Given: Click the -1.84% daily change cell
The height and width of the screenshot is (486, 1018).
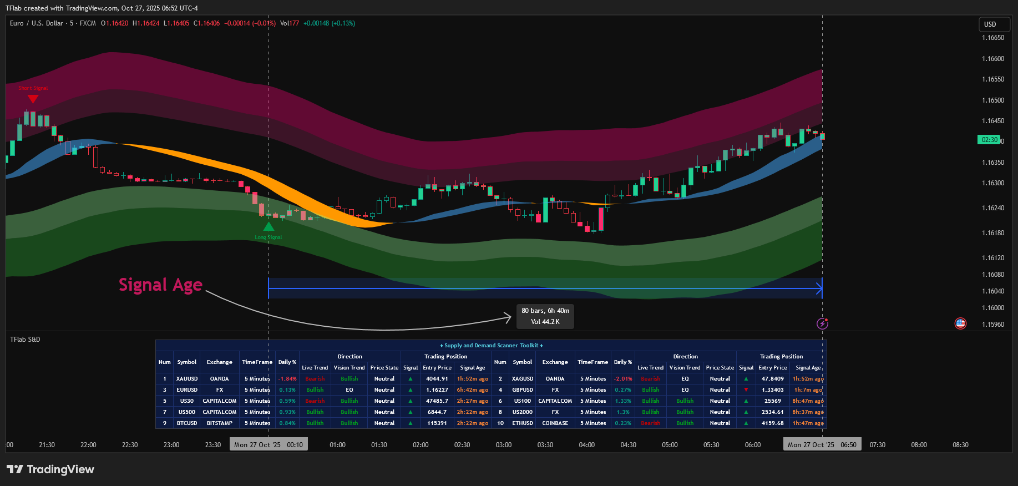Looking at the screenshot, I should pos(287,379).
